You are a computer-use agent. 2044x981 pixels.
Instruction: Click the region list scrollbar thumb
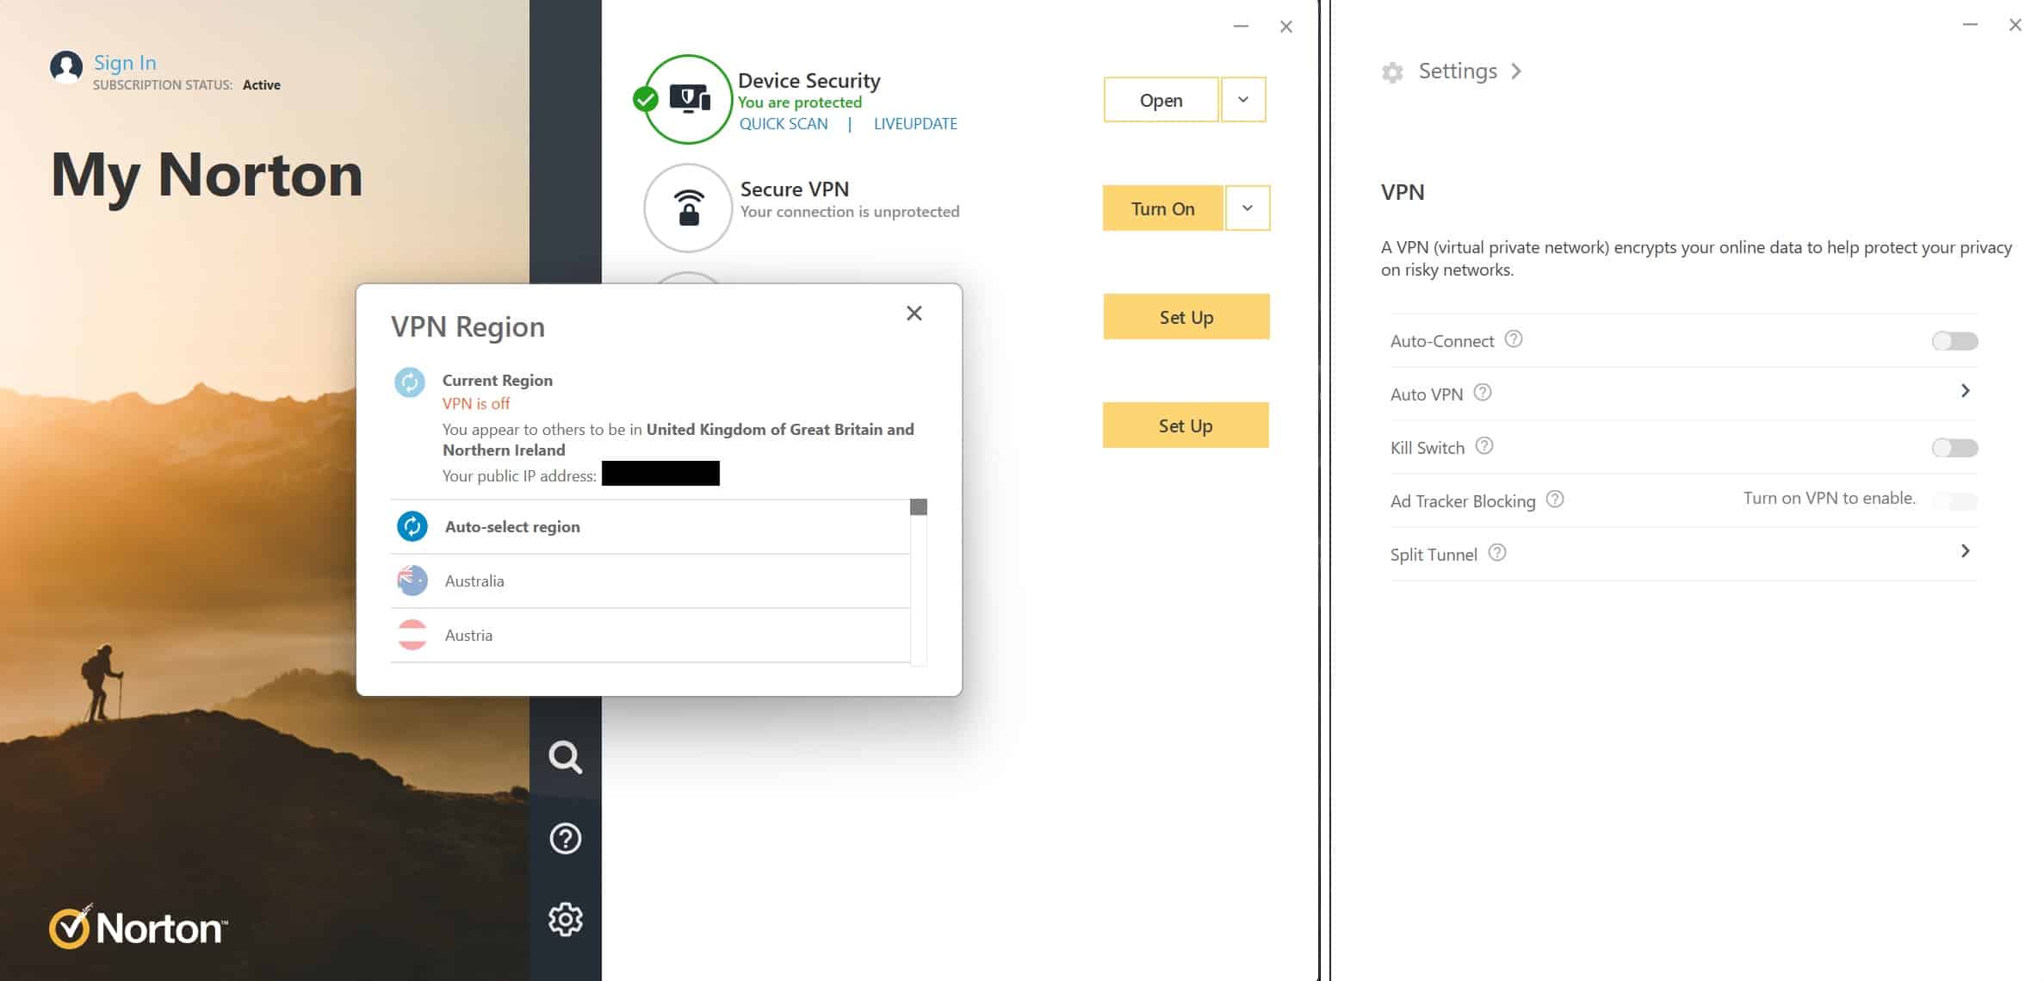point(919,507)
